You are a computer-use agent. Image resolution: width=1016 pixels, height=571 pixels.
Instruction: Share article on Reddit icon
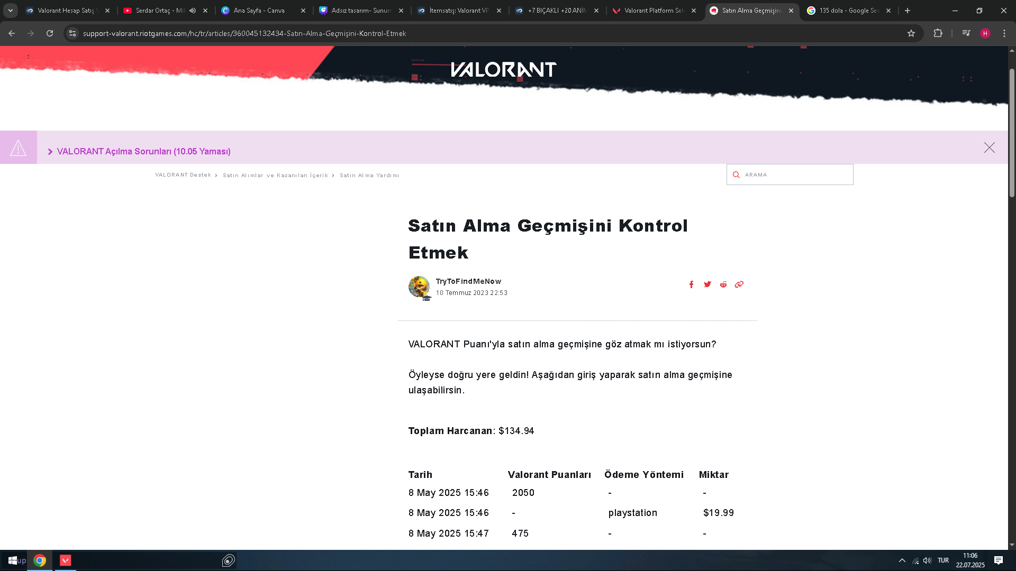(723, 284)
